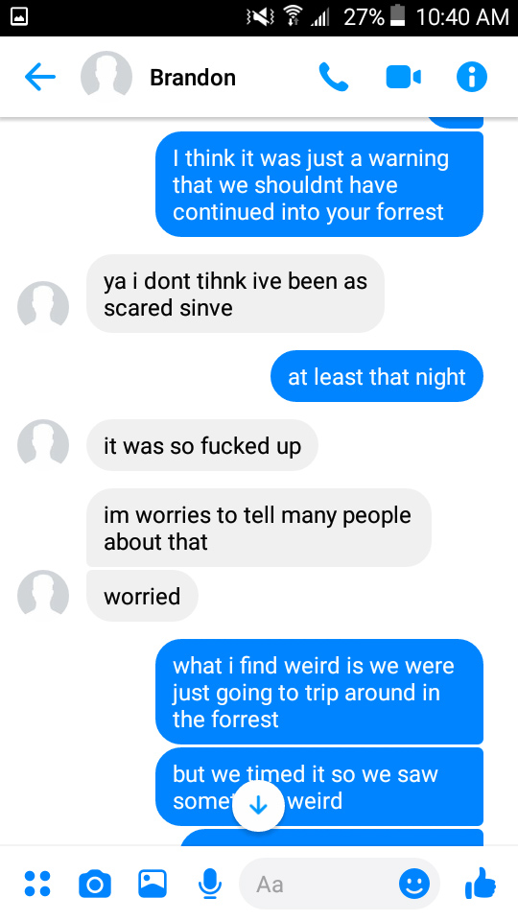Open the emoji picker smiley
518x921 pixels.
point(414,884)
